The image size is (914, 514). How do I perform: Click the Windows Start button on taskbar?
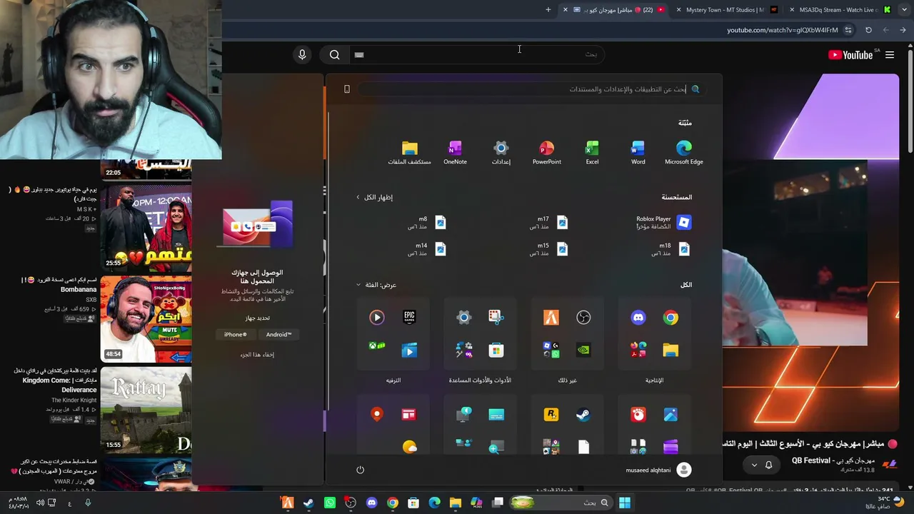tap(625, 503)
